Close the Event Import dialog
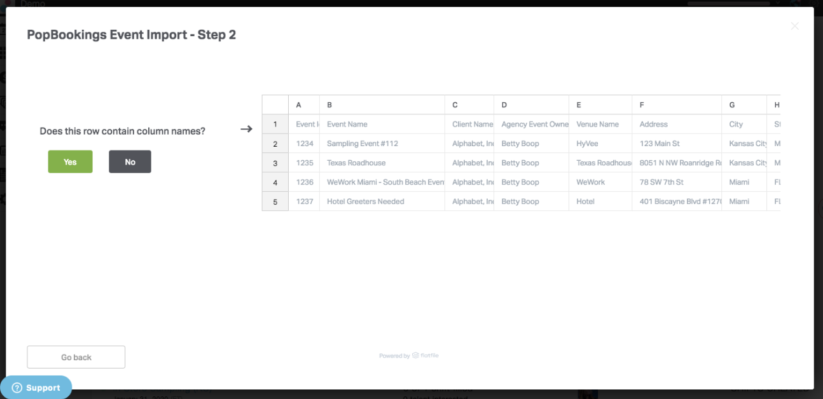Viewport: 823px width, 399px height. (794, 26)
